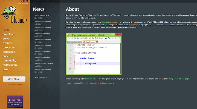The width and height of the screenshot is (197, 109).
Task: Open Notepad++ 7.3.1 released news
Action: (x=43, y=28)
